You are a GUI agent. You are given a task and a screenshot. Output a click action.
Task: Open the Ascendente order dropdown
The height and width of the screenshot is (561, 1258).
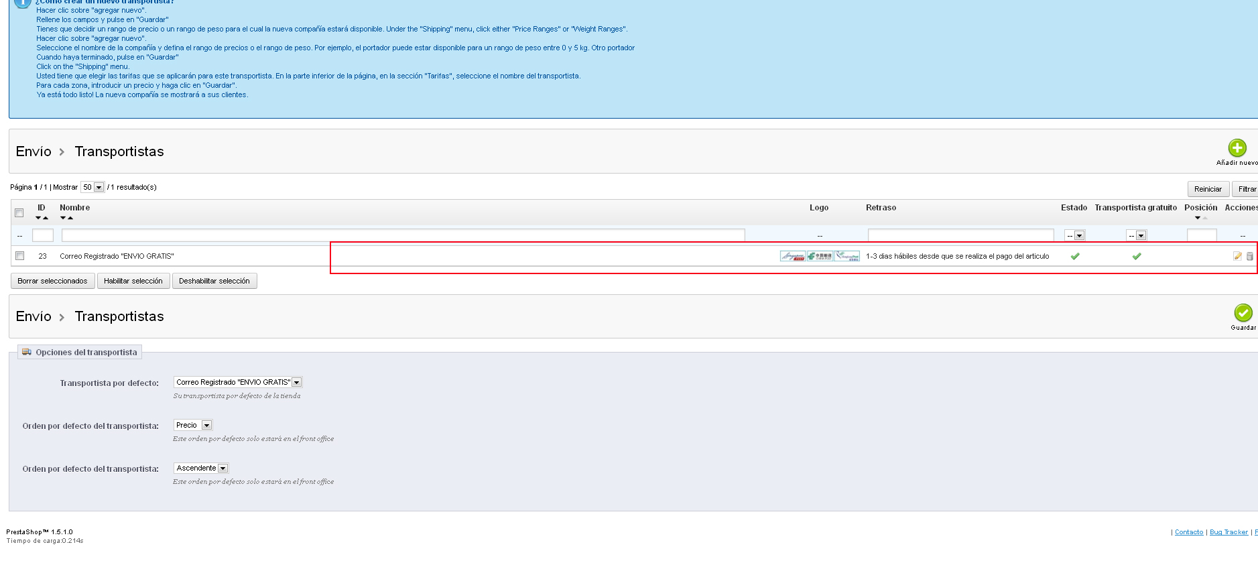[x=201, y=468]
